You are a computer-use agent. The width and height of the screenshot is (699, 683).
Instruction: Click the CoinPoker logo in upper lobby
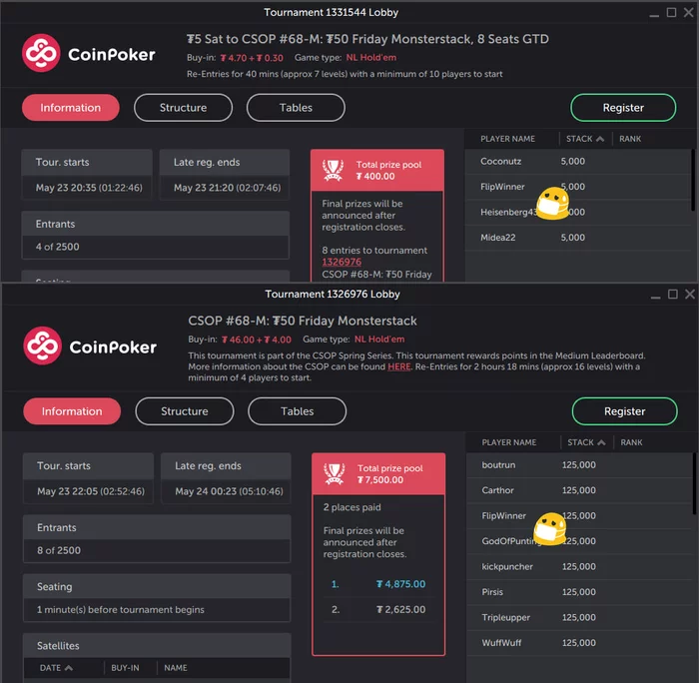coord(88,53)
